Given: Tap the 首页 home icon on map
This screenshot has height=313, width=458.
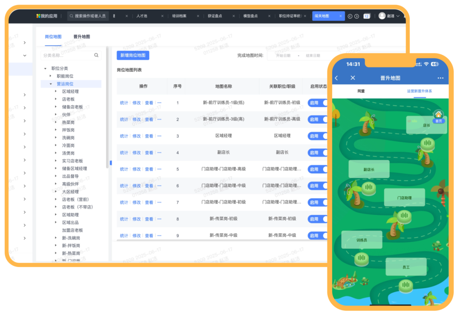Looking at the screenshot, I should [438, 115].
